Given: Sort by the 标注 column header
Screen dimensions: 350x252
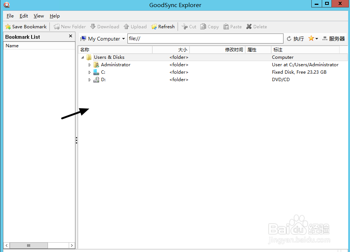Looking at the screenshot, I should [305, 50].
